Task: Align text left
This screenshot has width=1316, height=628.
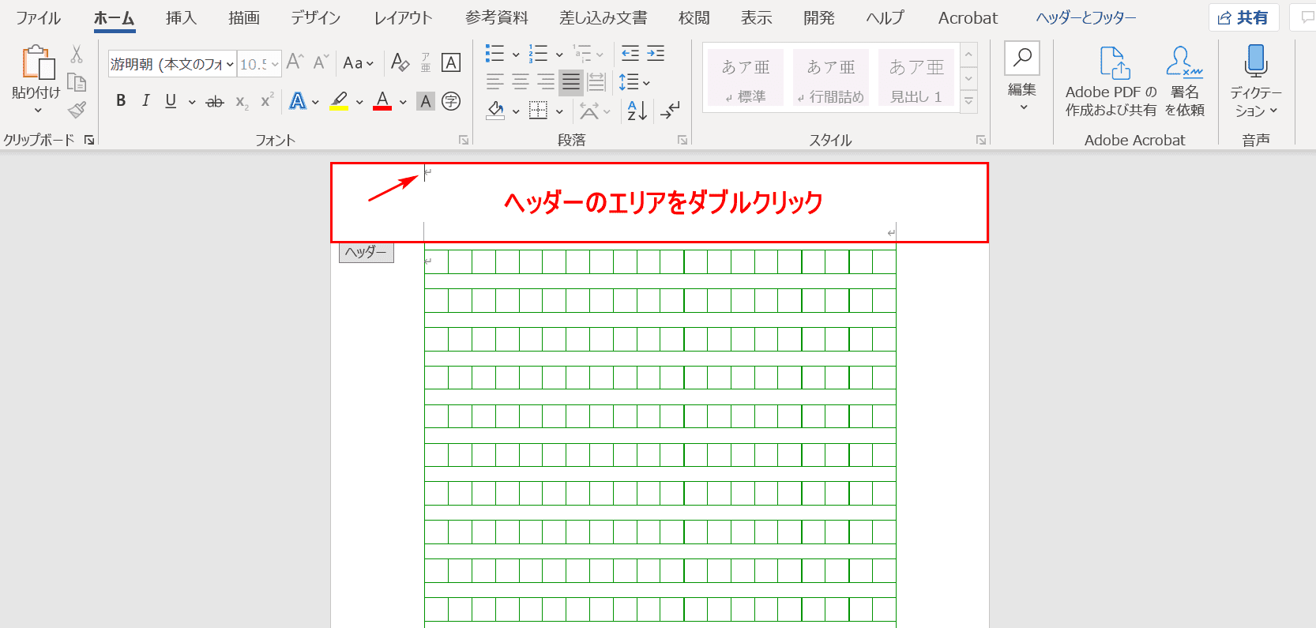Action: click(495, 81)
